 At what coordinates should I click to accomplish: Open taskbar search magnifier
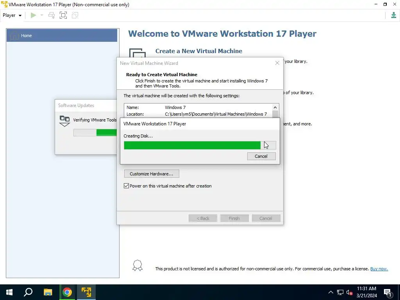click(x=28, y=292)
